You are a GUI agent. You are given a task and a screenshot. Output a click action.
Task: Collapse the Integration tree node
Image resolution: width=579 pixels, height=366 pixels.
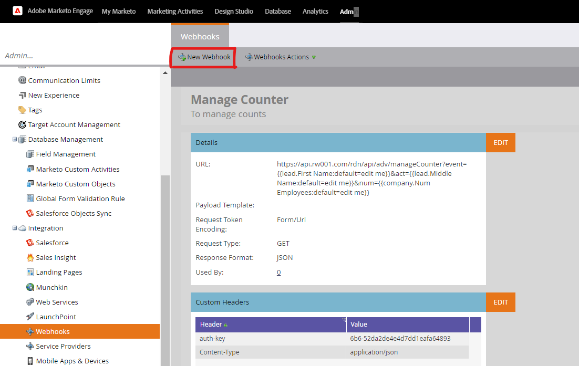click(x=14, y=228)
